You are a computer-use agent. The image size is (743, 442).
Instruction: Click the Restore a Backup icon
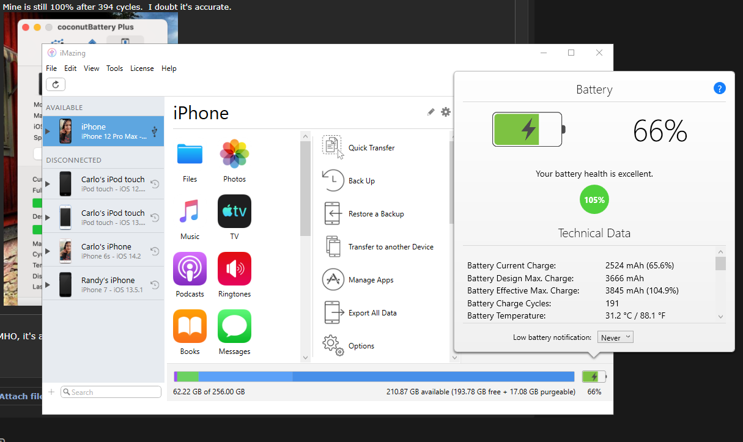[333, 213]
